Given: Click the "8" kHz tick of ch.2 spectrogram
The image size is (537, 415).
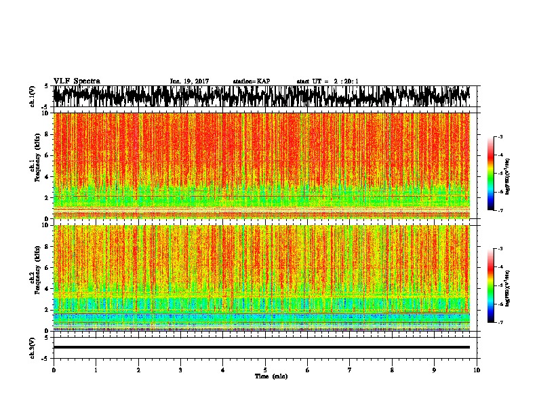Looking at the screenshot, I should click(48, 247).
